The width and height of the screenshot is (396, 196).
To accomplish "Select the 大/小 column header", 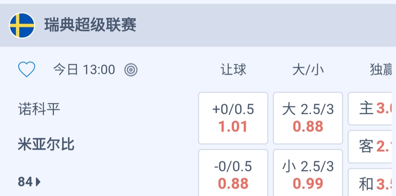I will point(308,70).
